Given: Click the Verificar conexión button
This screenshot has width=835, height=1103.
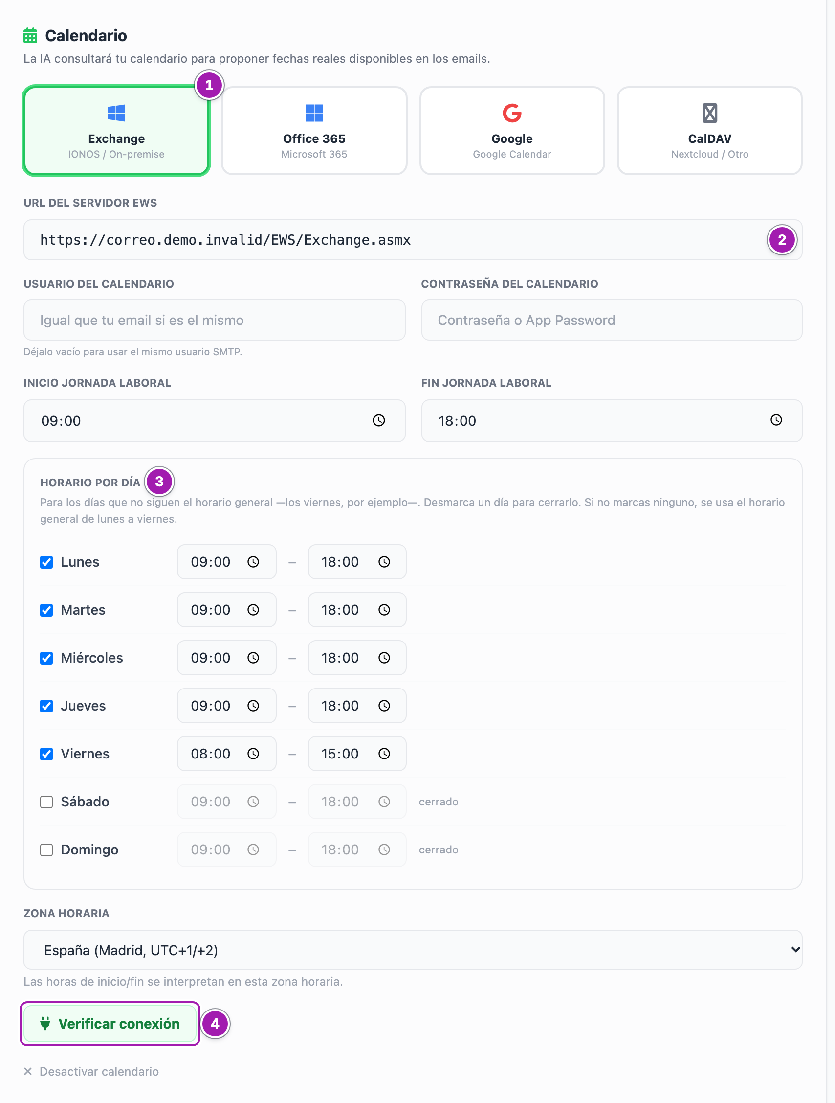Looking at the screenshot, I should coord(110,1023).
